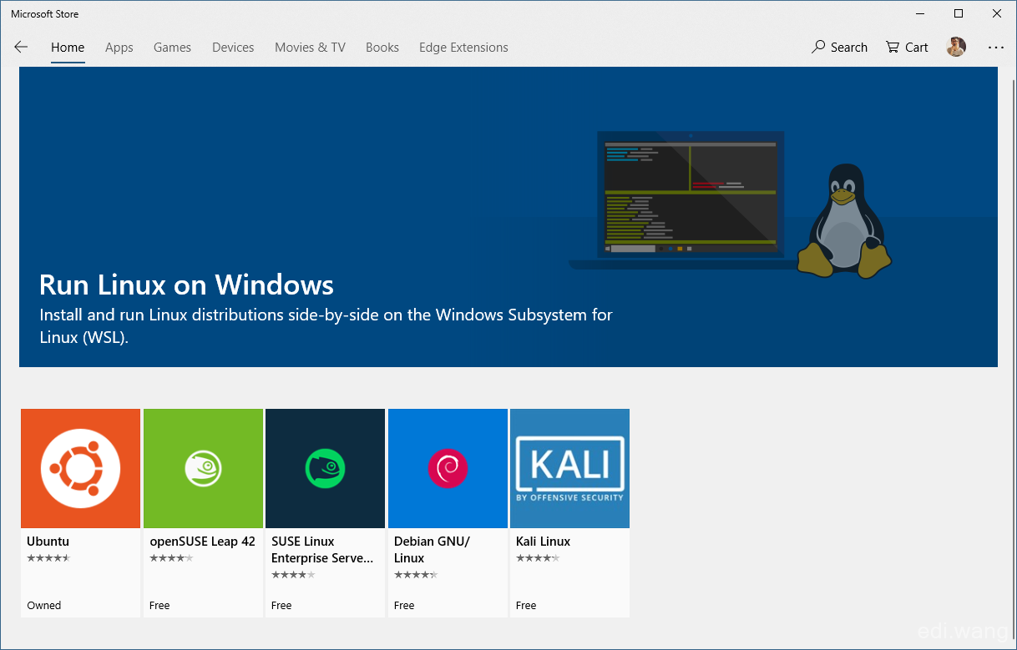Click the Free price under openSUSE Leap 42
1017x650 pixels.
point(159,606)
